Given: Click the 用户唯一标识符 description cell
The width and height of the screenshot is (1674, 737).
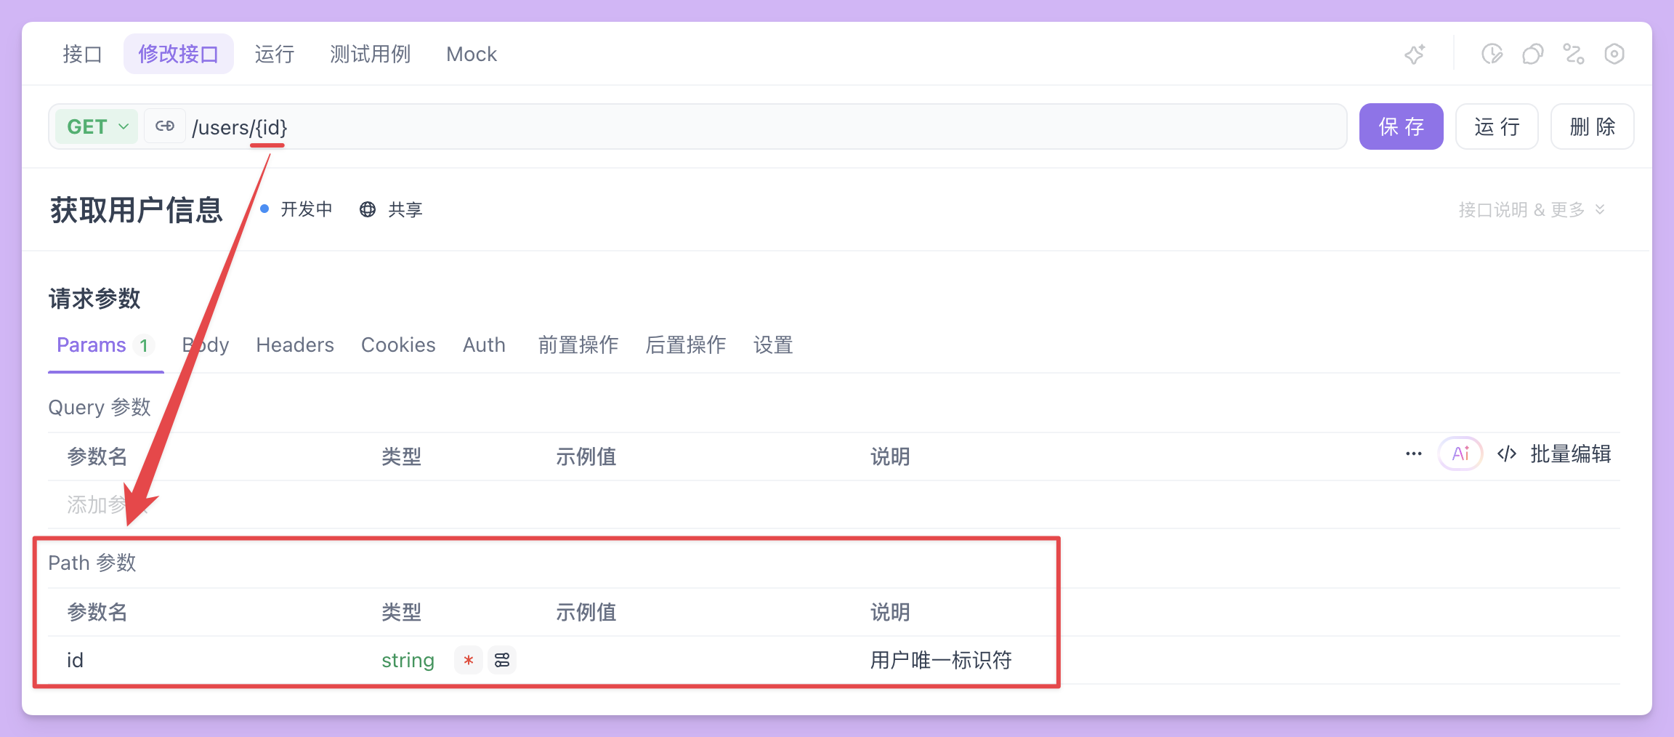Looking at the screenshot, I should click(941, 660).
